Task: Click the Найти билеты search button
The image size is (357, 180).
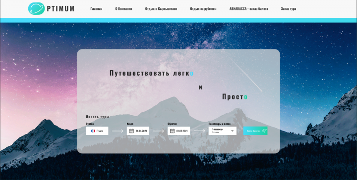Action: [255, 131]
